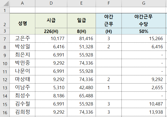Screen dimensions: 167x117
Task: Select row 9 header
Action: point(5,55)
